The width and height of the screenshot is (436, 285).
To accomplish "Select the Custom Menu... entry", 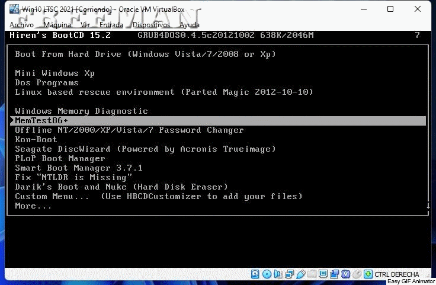I will [x=159, y=196].
